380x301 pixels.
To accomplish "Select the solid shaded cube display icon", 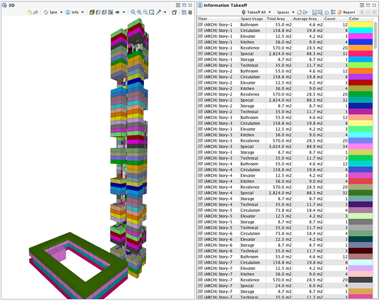I will point(92,12).
